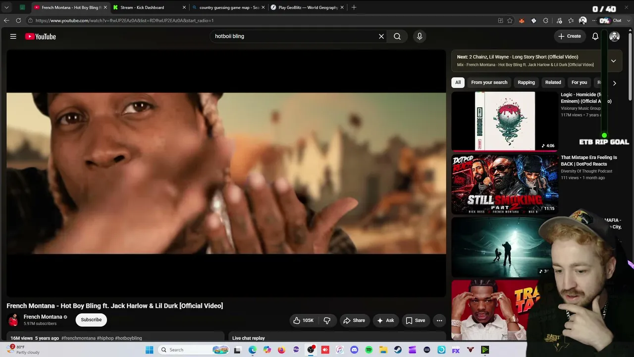Switch to country guessing game map tab
This screenshot has width=634, height=357.
pyautogui.click(x=229, y=7)
